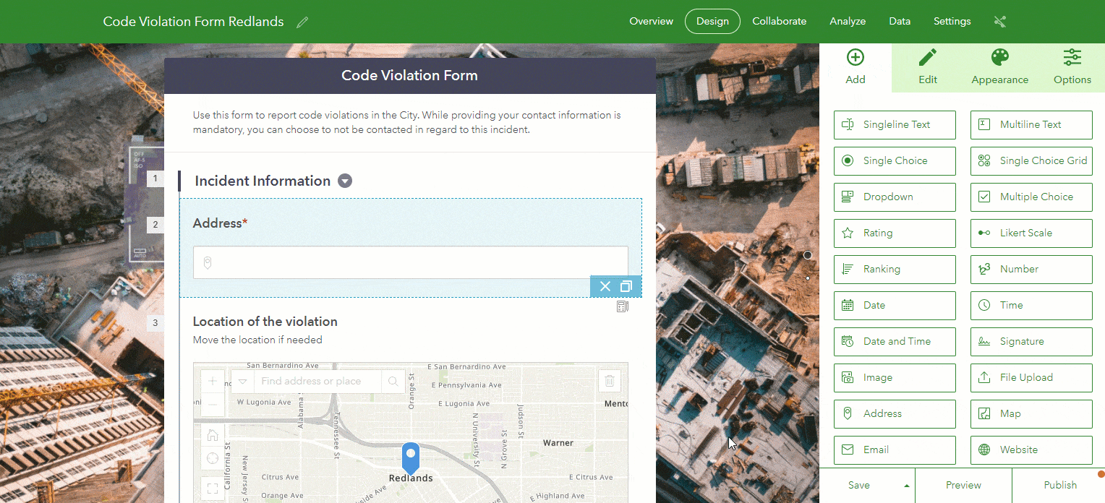Click the Find address or place field

318,381
